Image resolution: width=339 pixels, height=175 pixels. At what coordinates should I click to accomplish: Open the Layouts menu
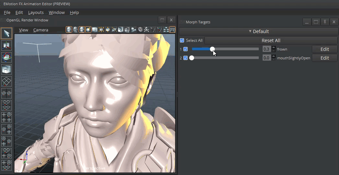(36, 12)
